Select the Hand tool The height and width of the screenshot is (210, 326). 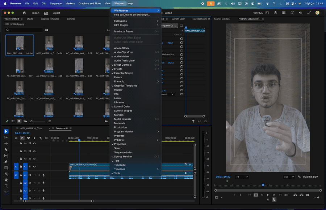[6, 180]
